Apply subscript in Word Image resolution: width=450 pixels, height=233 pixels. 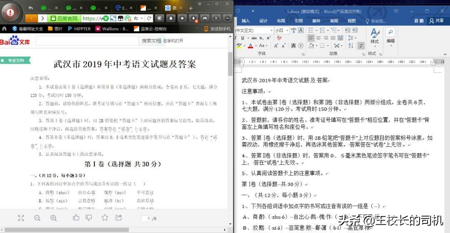pos(261,38)
